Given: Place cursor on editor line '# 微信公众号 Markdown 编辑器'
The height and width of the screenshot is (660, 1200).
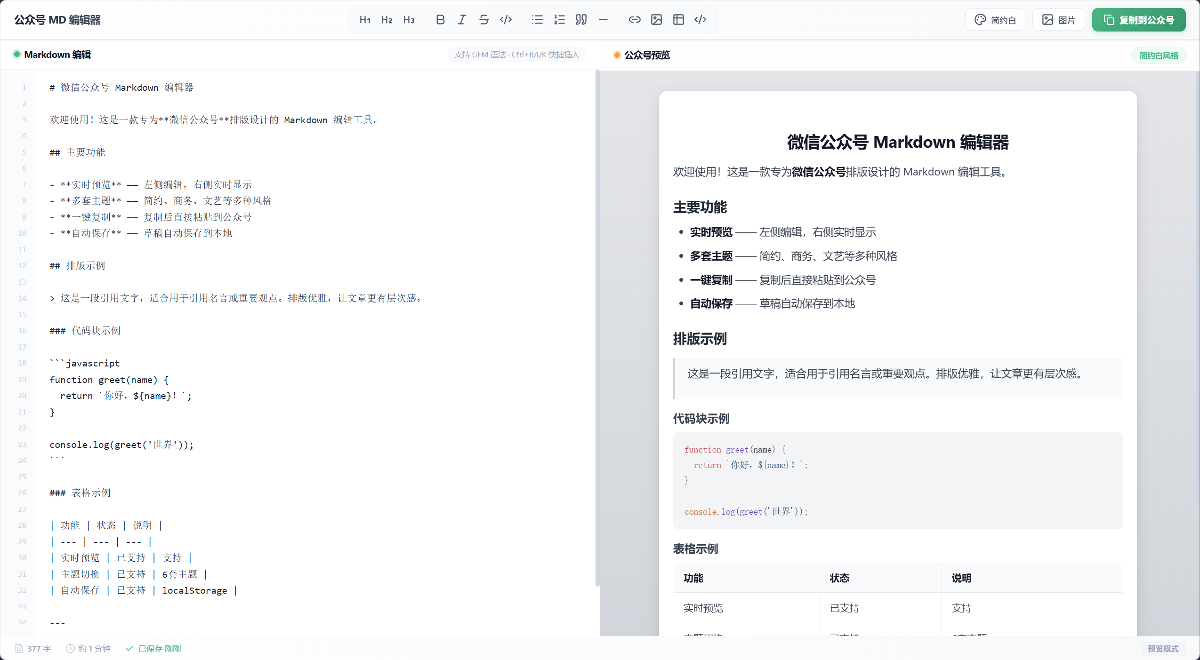Looking at the screenshot, I should coord(121,87).
